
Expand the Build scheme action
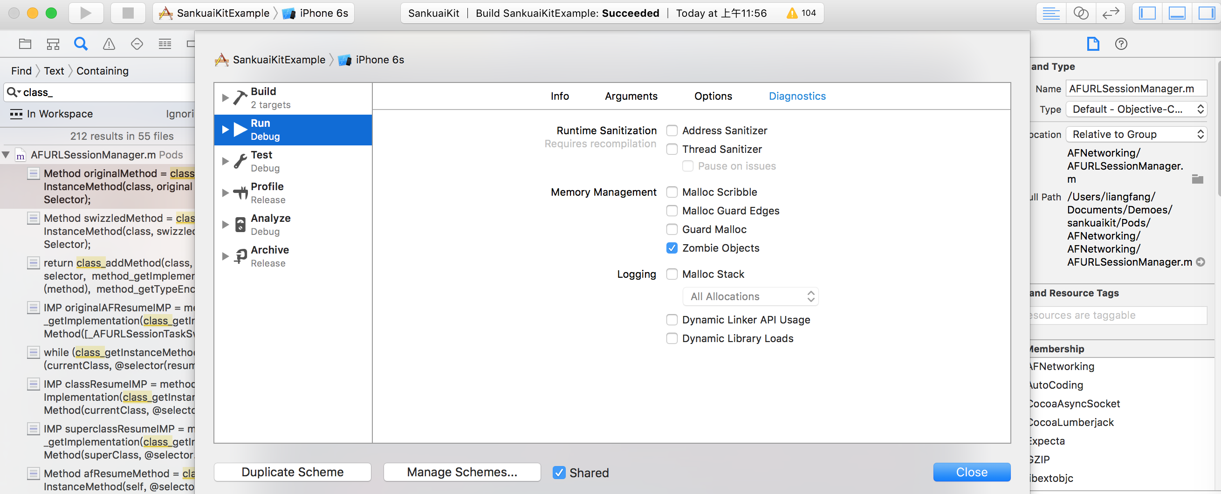pyautogui.click(x=226, y=98)
